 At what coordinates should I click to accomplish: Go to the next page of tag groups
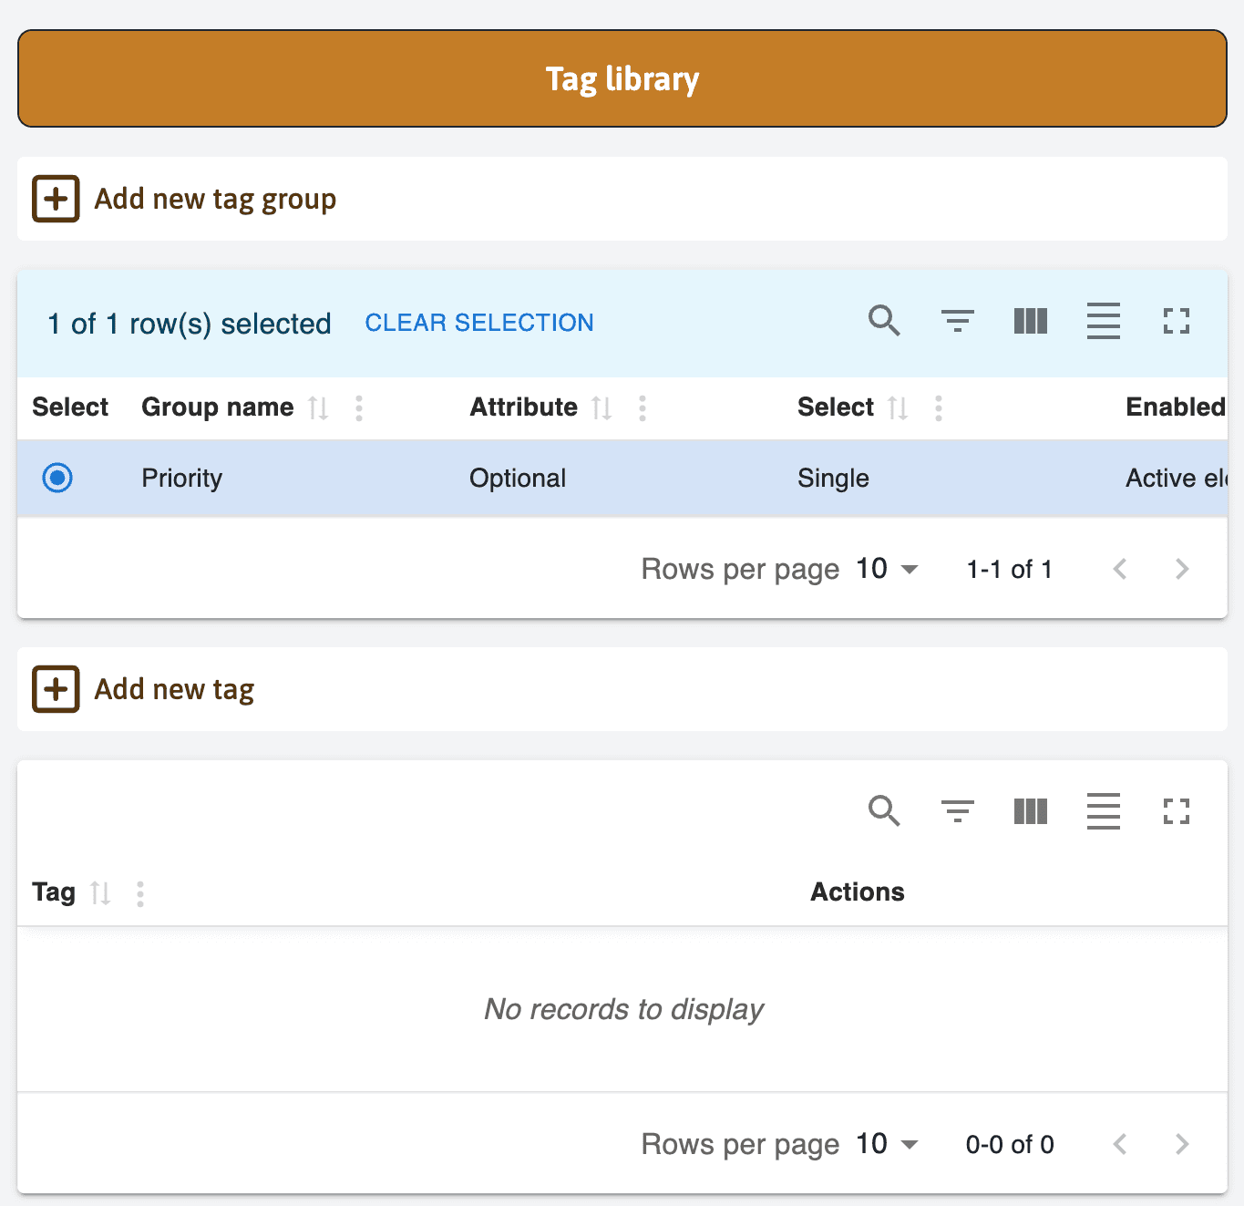tap(1182, 568)
